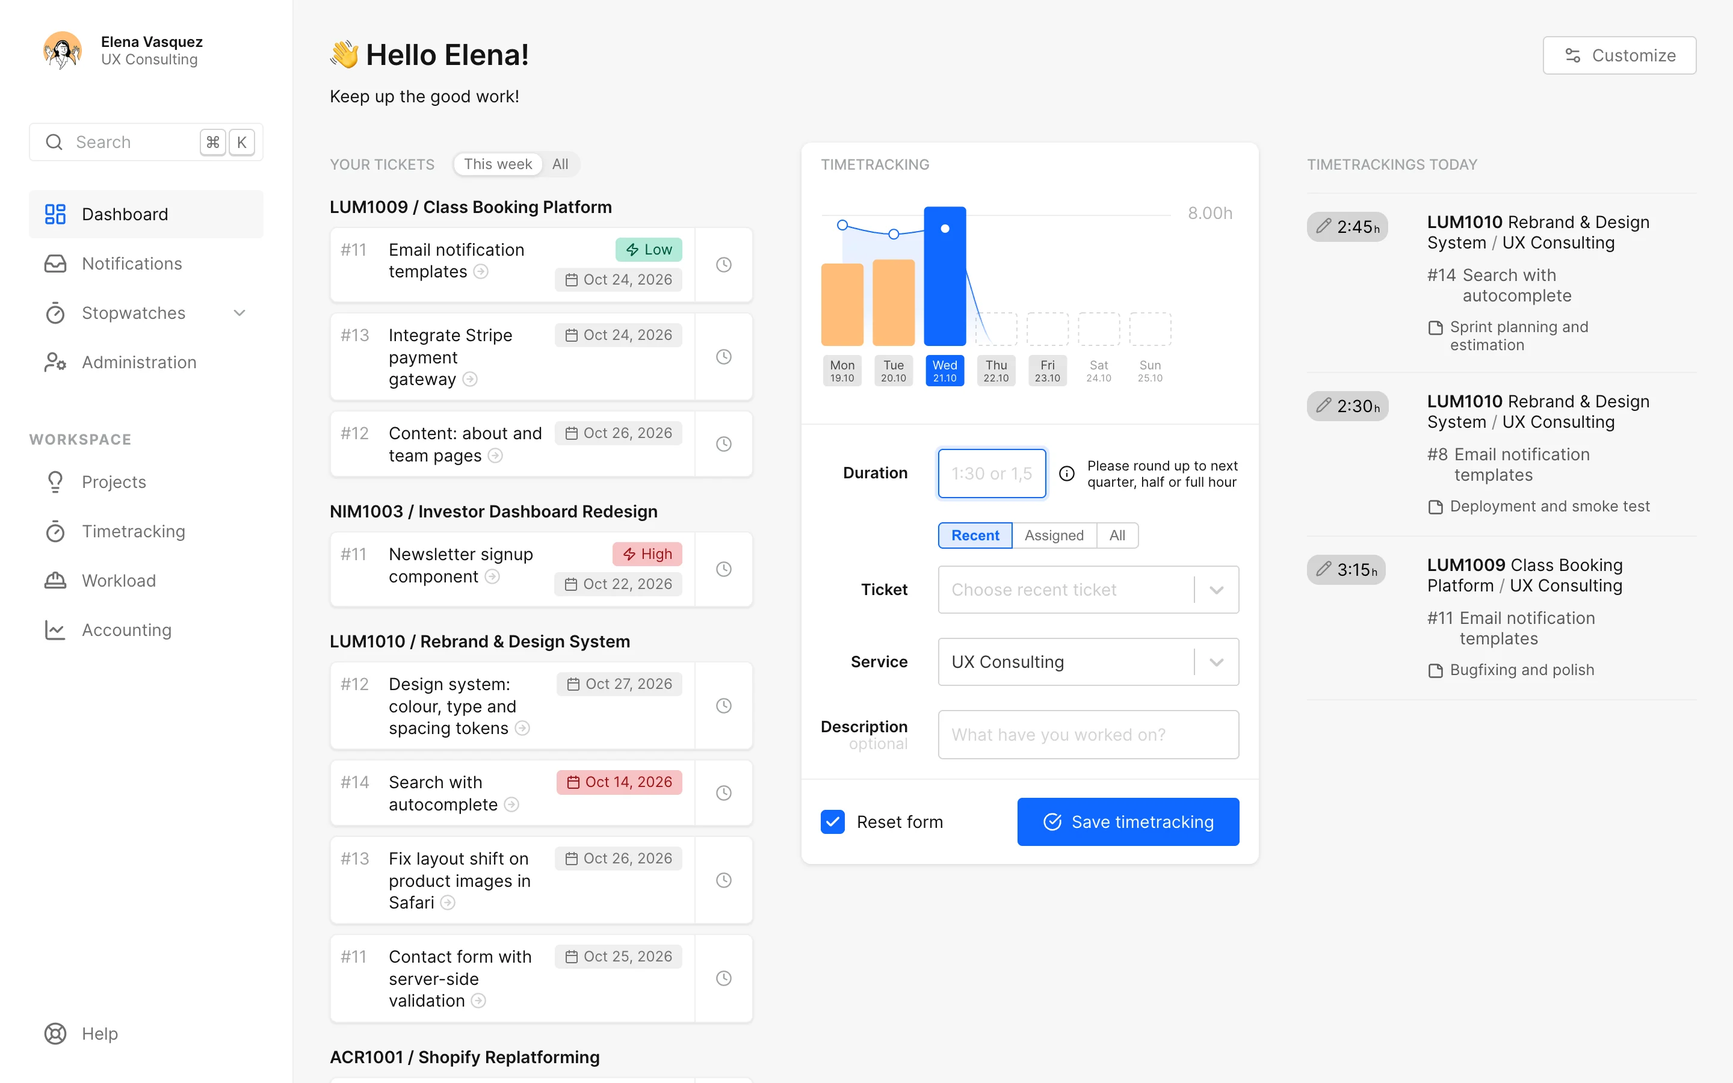Image resolution: width=1733 pixels, height=1083 pixels.
Task: Open Notifications inbox in sidebar
Action: (x=146, y=264)
